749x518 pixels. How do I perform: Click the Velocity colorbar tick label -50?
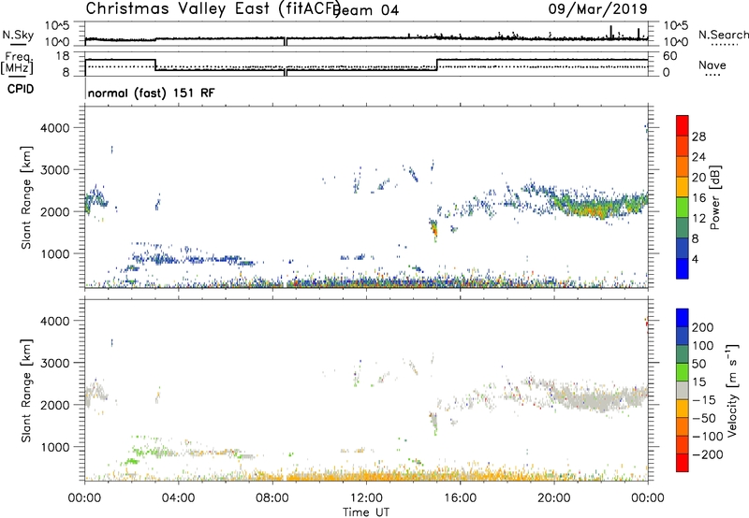pyautogui.click(x=704, y=418)
